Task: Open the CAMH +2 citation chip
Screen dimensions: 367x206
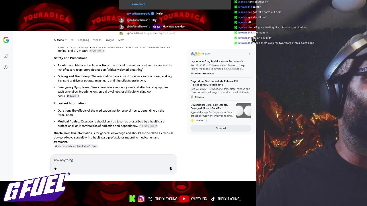Action: click(x=73, y=96)
